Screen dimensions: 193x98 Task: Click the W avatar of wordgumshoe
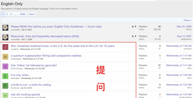point(5,95)
